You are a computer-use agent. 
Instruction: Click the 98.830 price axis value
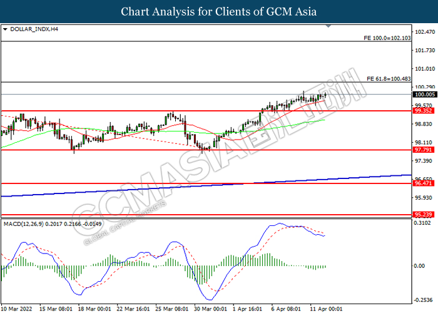425,124
